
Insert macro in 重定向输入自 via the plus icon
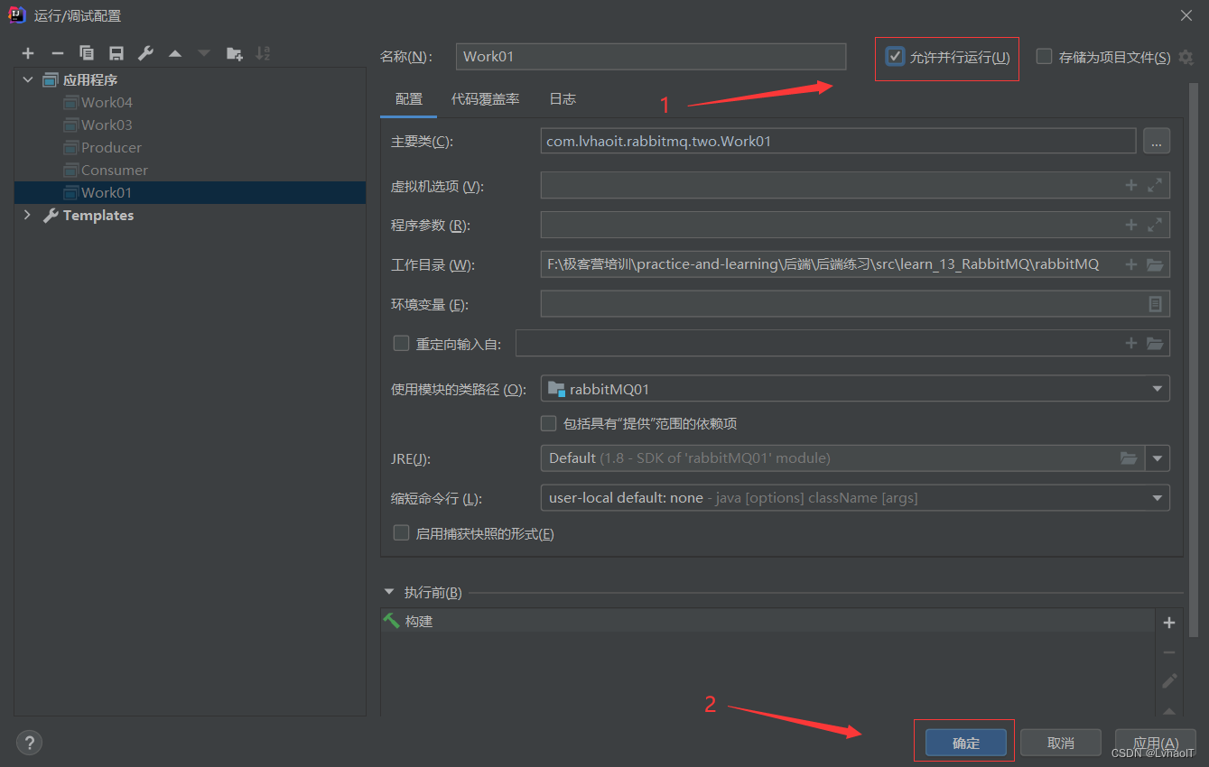pyautogui.click(x=1130, y=343)
